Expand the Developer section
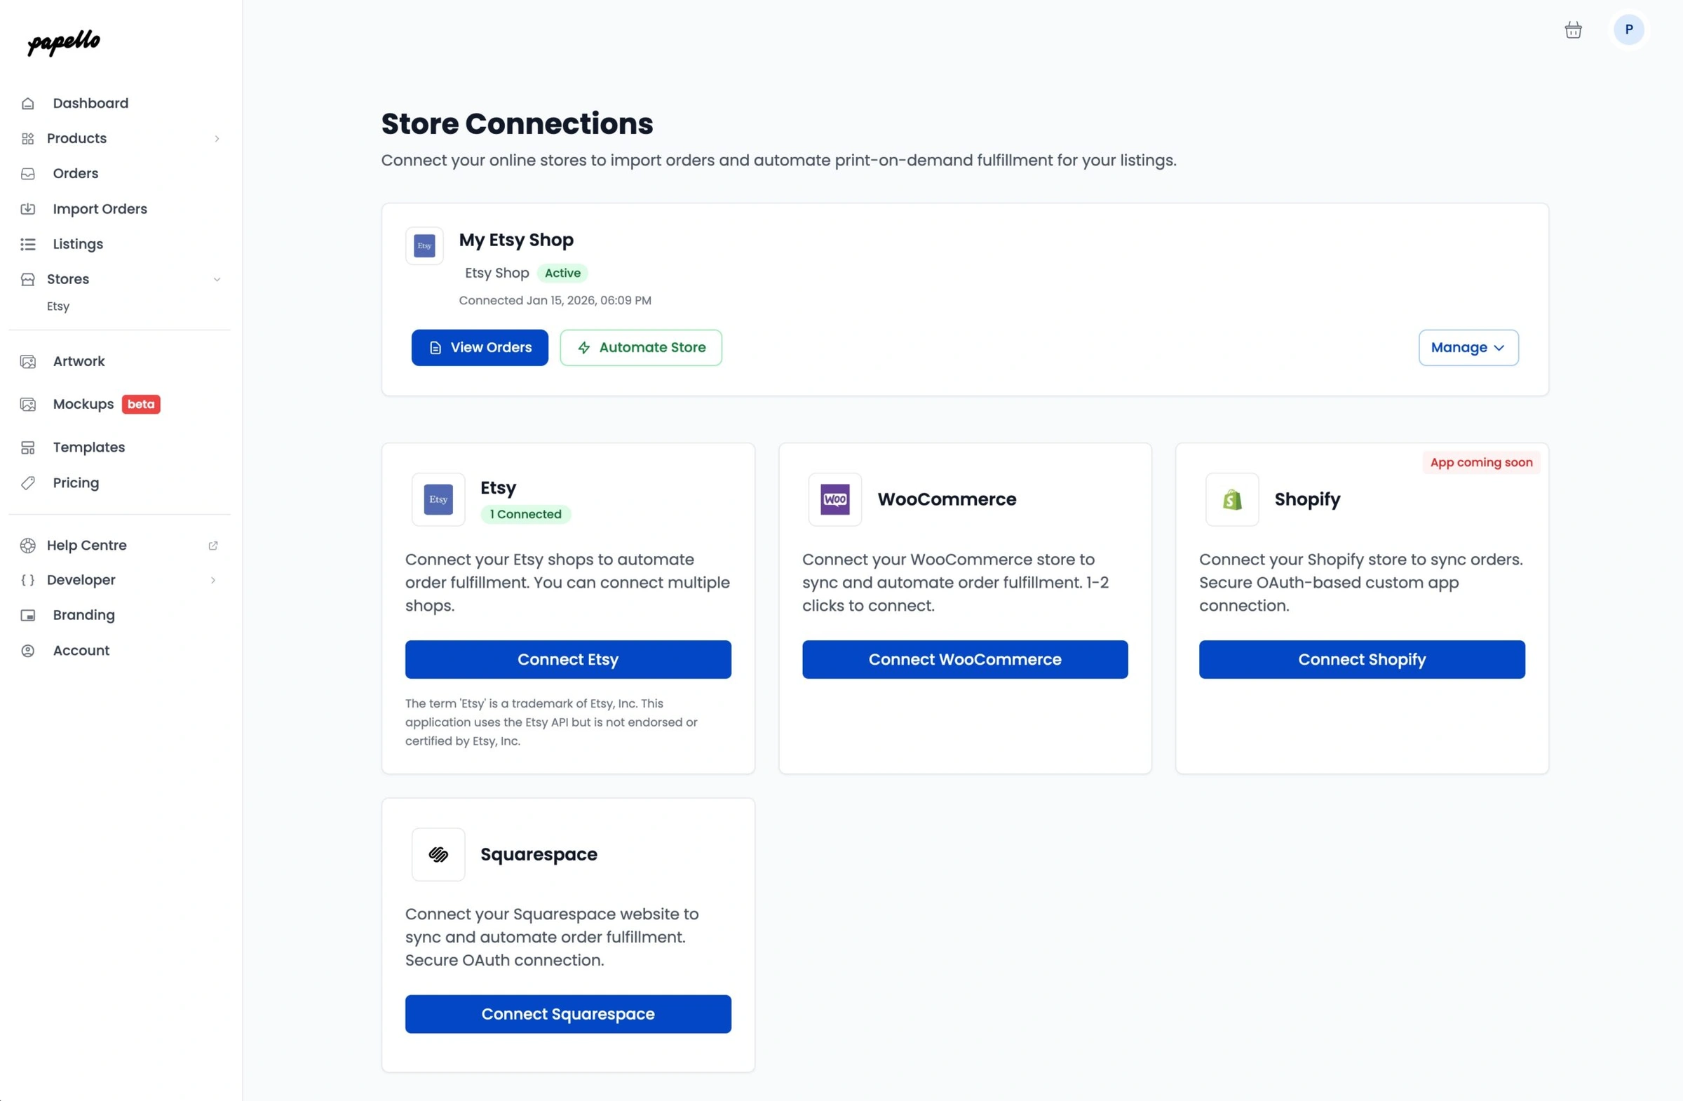The image size is (1683, 1101). click(x=213, y=580)
